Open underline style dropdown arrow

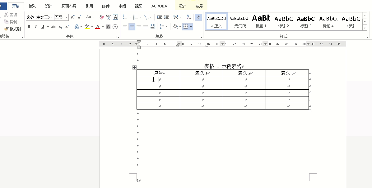point(48,27)
